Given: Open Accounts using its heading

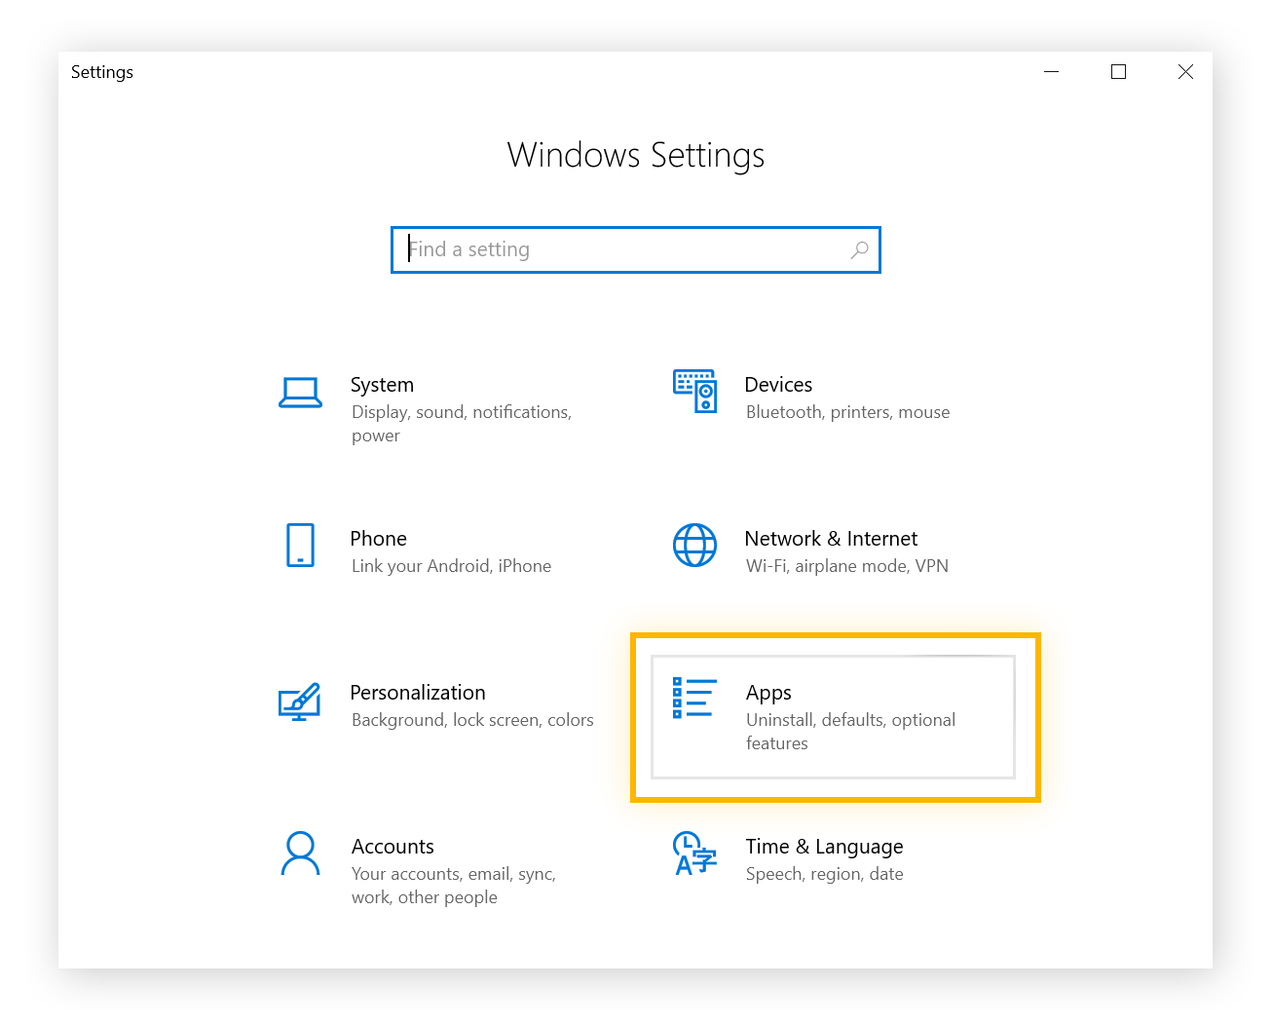Looking at the screenshot, I should click(393, 847).
